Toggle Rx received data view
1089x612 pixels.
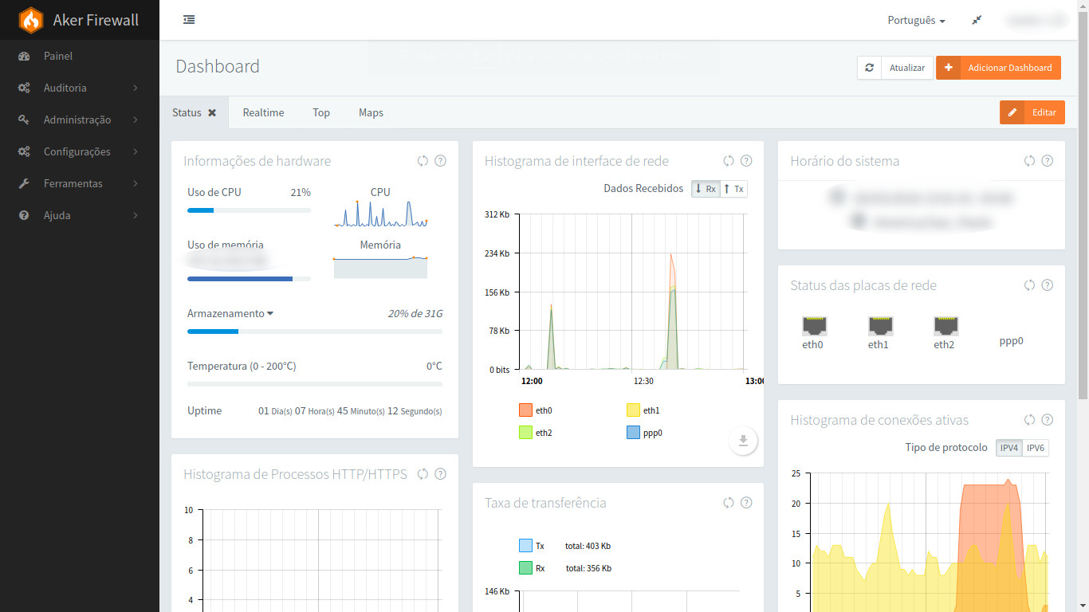click(x=706, y=189)
